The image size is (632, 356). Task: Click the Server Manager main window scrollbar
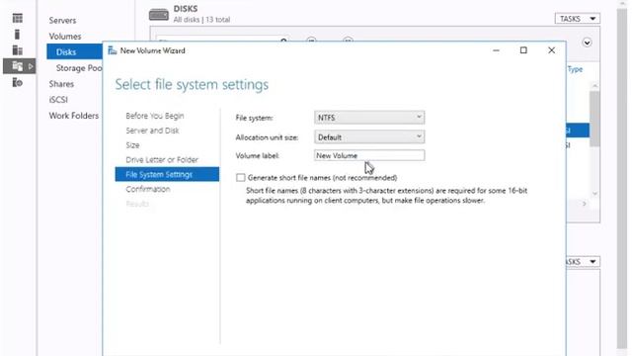622,178
